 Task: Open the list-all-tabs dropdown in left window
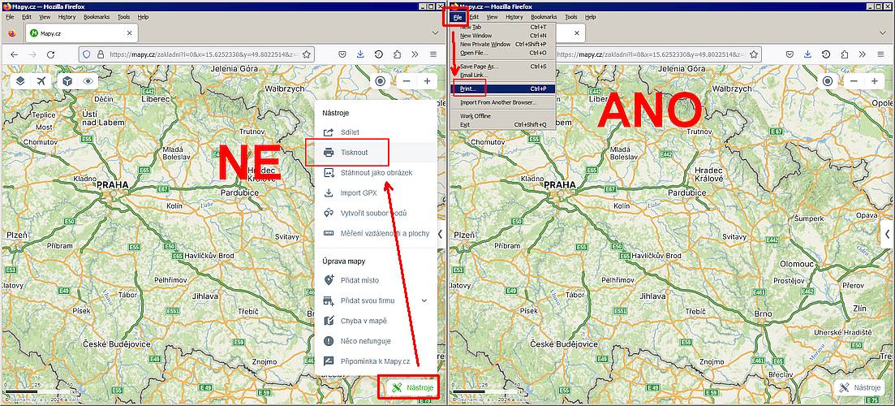436,33
